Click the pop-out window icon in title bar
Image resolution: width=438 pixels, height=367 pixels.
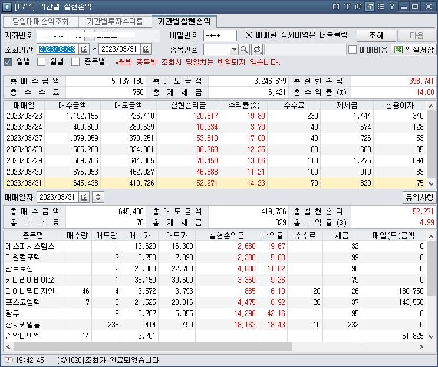tap(336, 6)
